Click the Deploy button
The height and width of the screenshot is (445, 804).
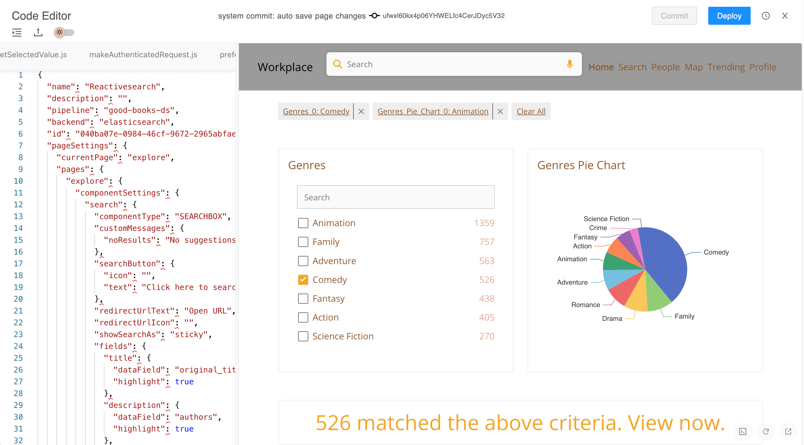[729, 16]
